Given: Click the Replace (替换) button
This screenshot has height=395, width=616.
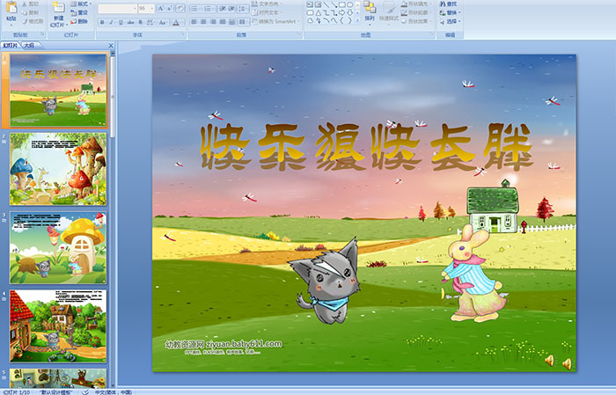Looking at the screenshot, I should [450, 12].
